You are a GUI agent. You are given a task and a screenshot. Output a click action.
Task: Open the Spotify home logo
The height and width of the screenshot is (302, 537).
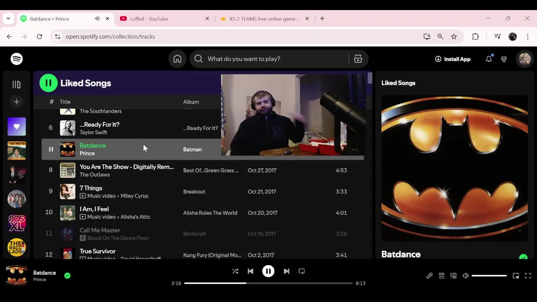click(17, 59)
